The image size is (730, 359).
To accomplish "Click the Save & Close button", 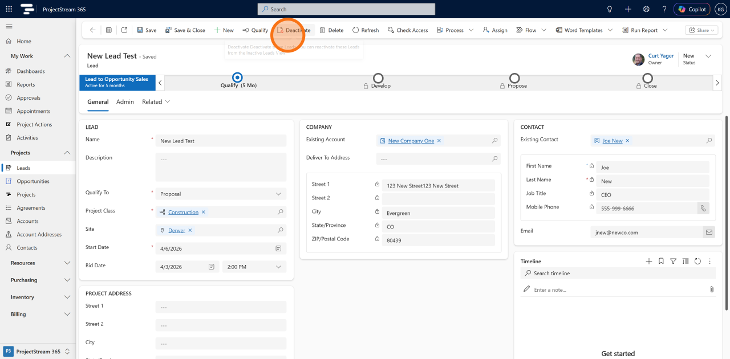I will 185,30.
